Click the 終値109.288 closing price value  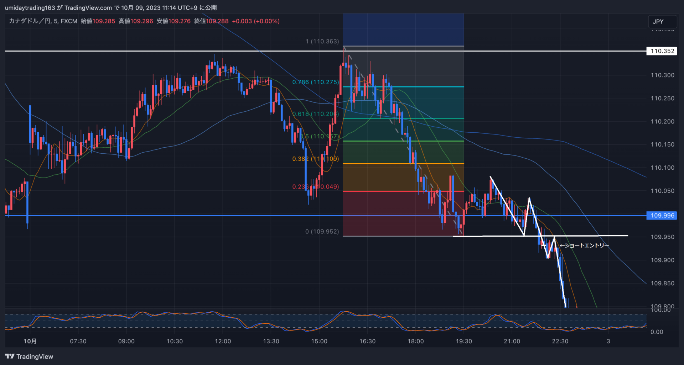point(211,21)
